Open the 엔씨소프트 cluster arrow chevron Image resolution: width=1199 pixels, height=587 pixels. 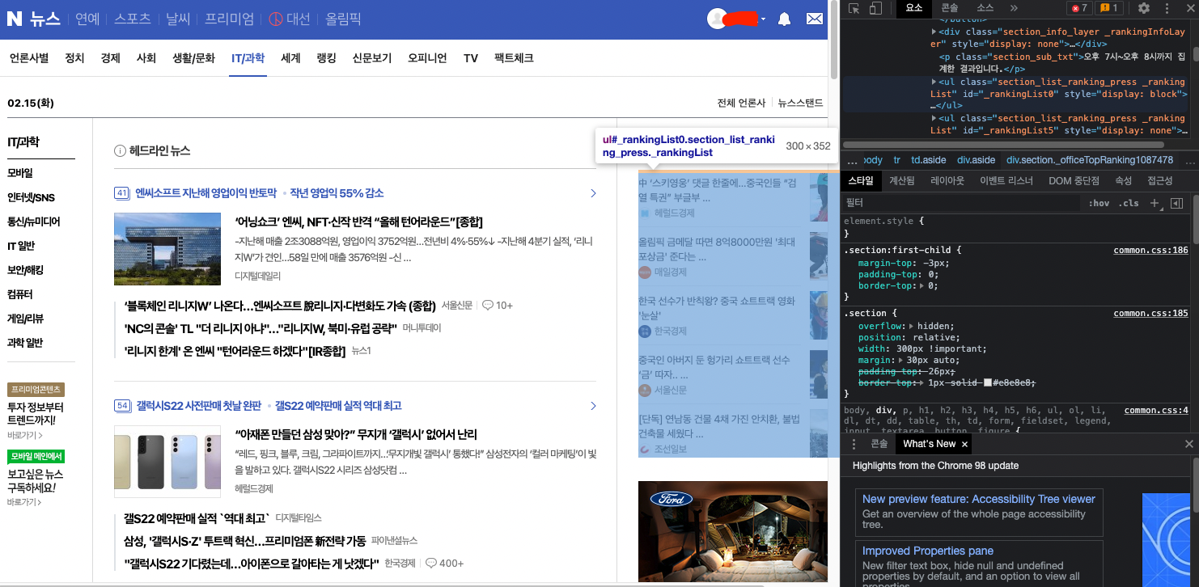point(593,193)
